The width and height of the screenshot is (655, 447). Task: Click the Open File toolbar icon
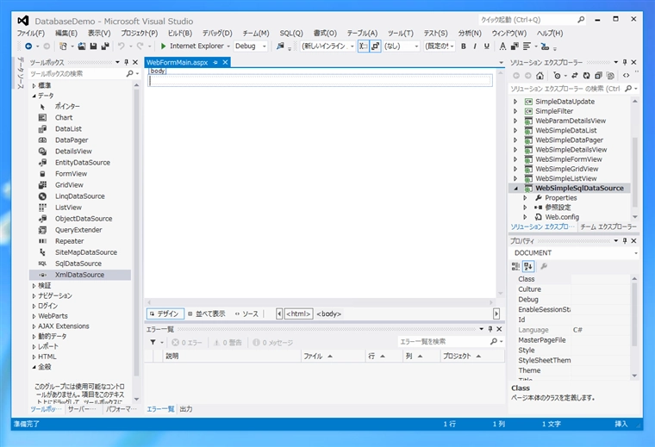click(82, 47)
